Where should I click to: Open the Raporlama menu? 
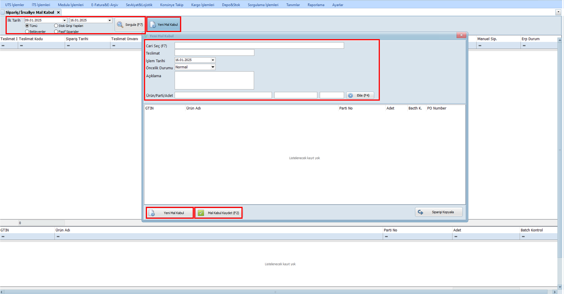316,5
